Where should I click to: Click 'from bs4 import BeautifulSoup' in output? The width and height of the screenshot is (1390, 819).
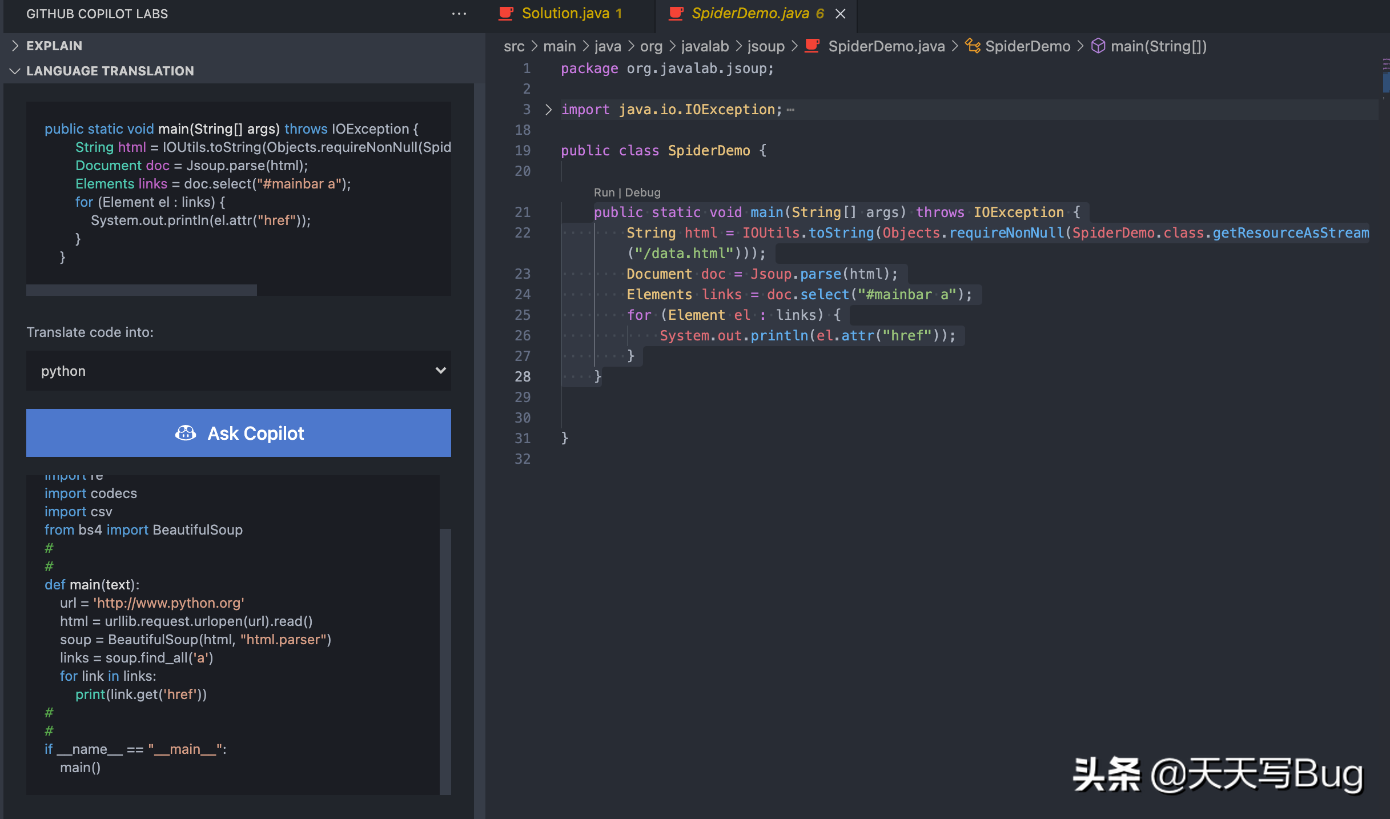pyautogui.click(x=143, y=530)
